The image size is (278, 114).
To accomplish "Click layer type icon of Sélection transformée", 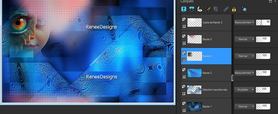I will [x=184, y=86].
